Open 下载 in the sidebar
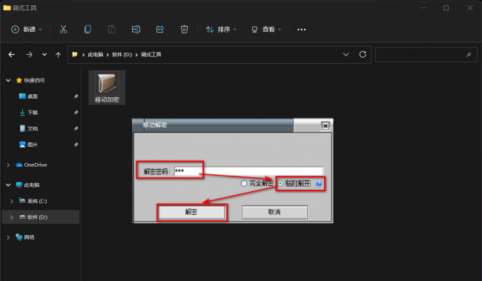The height and width of the screenshot is (281, 482). pyautogui.click(x=33, y=113)
